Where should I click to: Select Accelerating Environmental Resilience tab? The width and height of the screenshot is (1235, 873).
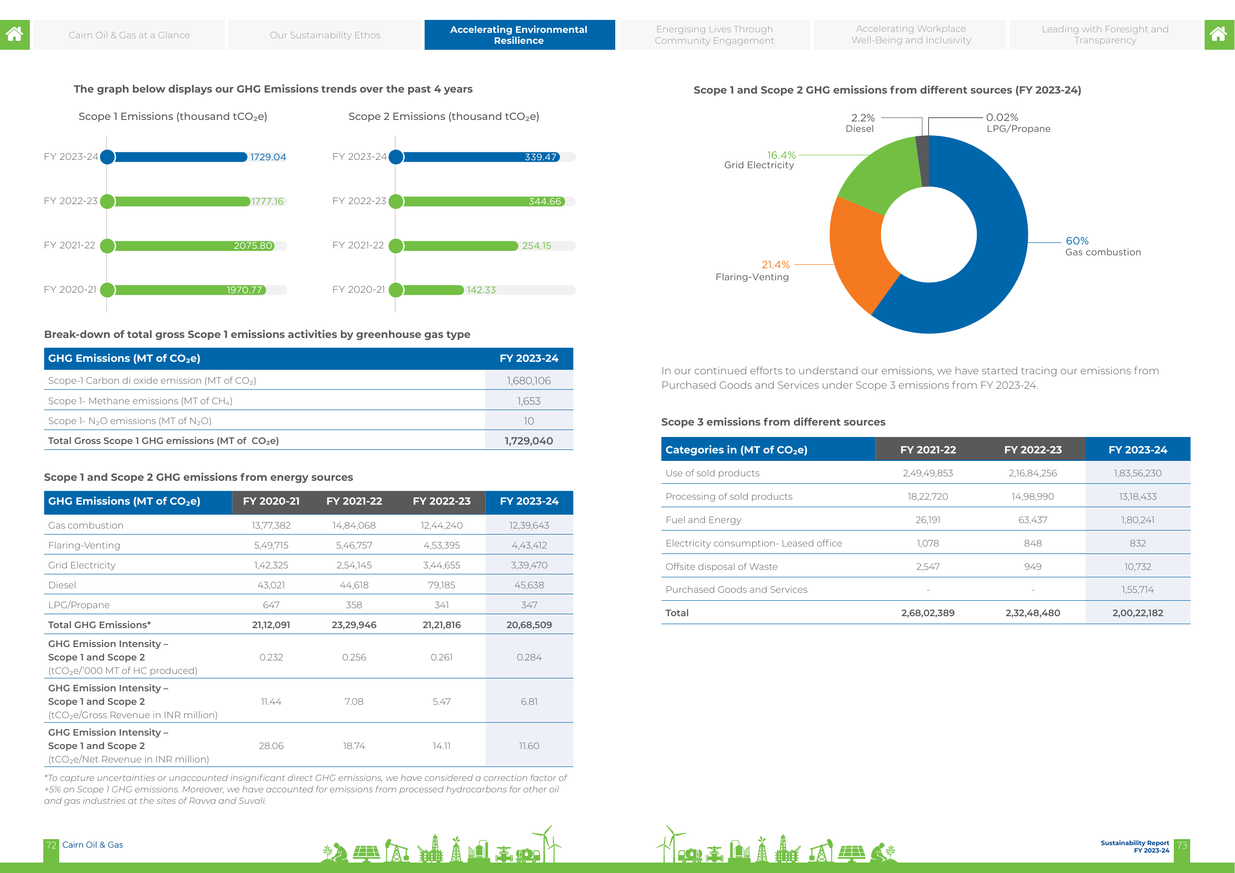[519, 35]
